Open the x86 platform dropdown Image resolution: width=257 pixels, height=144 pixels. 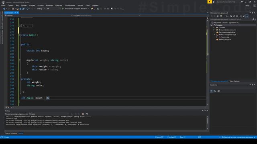tap(53, 9)
